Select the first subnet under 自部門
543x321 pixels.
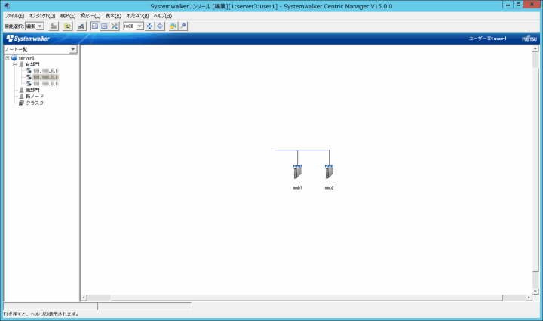[x=46, y=71]
